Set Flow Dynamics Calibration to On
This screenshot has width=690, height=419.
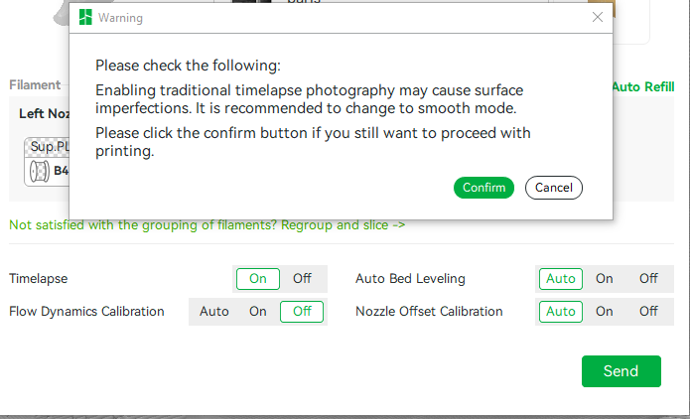[x=258, y=312]
